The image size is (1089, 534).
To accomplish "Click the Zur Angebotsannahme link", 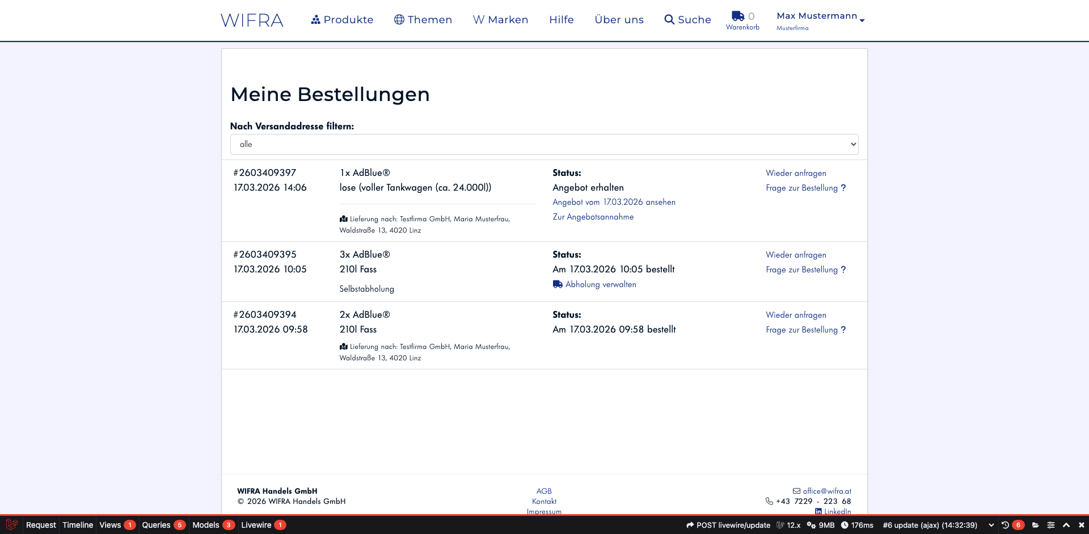I will coord(593,217).
